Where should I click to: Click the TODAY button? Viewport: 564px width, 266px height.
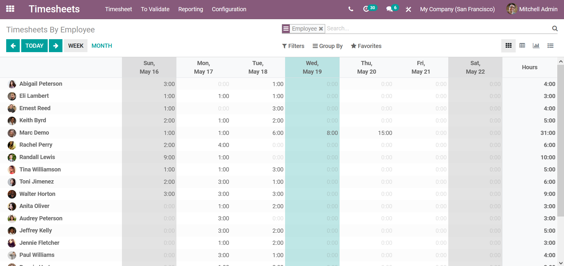(x=34, y=46)
